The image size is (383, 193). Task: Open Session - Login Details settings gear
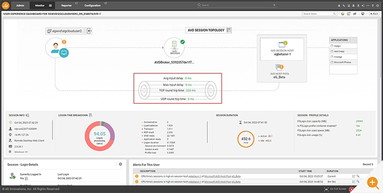click(121, 164)
